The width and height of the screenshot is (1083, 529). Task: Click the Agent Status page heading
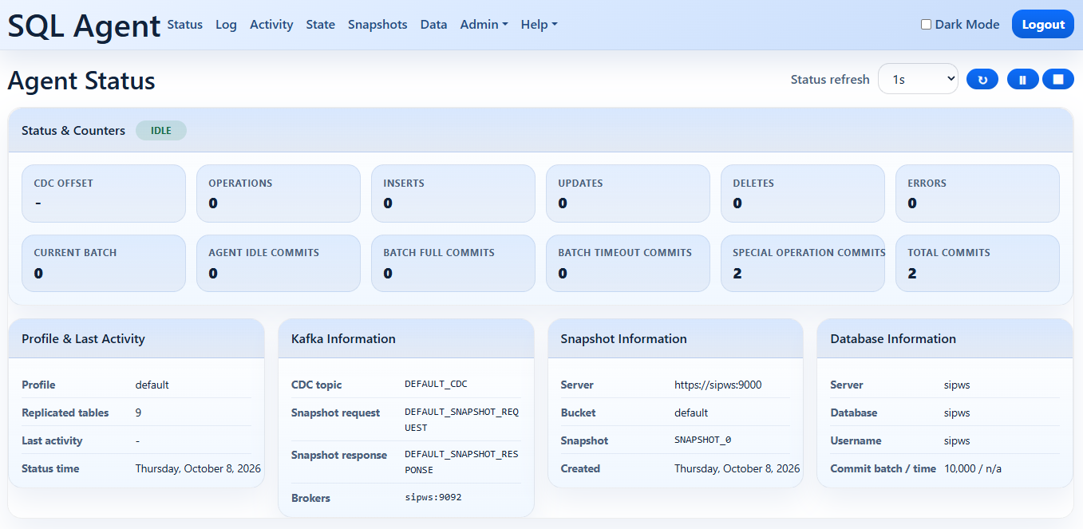tap(81, 81)
